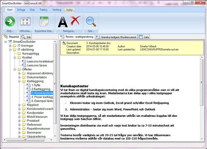Click the tree horizontal scroll right arrow
The height and width of the screenshot is (149, 207).
click(51, 140)
